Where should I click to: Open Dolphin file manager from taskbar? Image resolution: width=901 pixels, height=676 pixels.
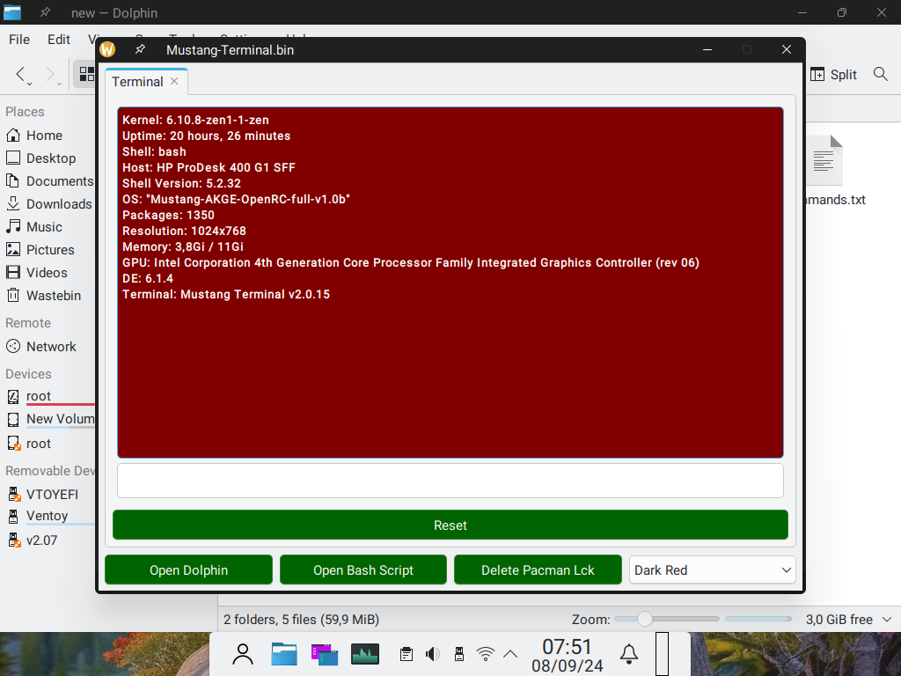coord(284,654)
